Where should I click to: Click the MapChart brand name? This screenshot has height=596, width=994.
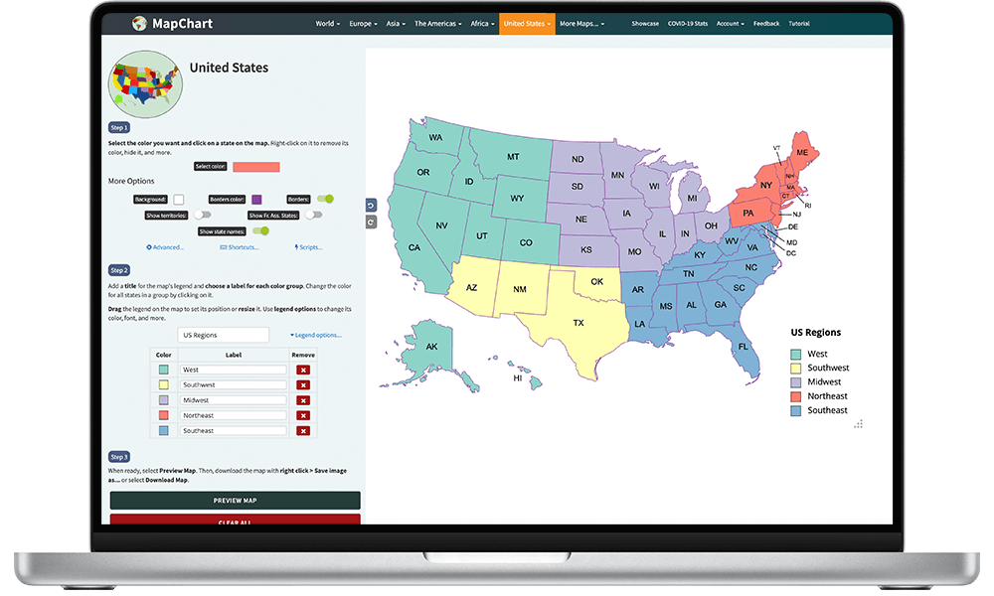click(x=183, y=24)
